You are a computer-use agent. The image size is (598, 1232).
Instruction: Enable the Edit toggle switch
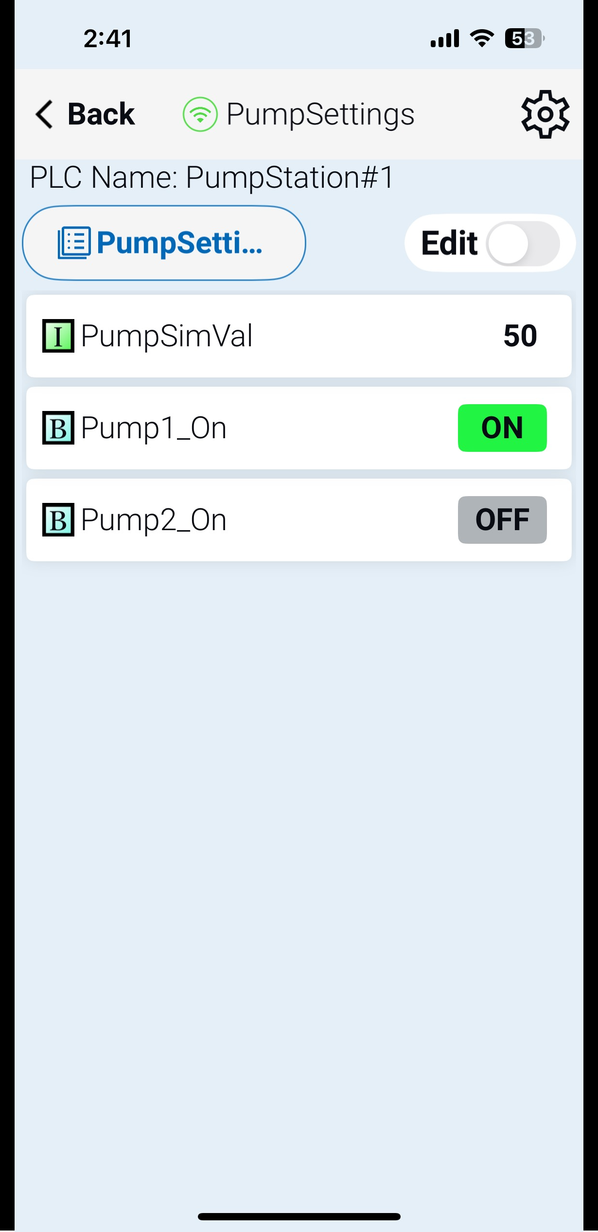(x=523, y=243)
